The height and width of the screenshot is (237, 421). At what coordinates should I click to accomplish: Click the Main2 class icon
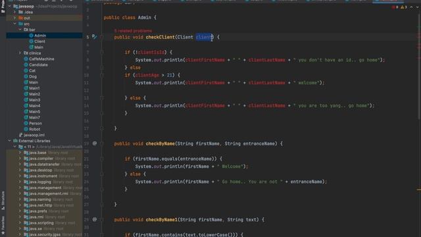point(26,94)
